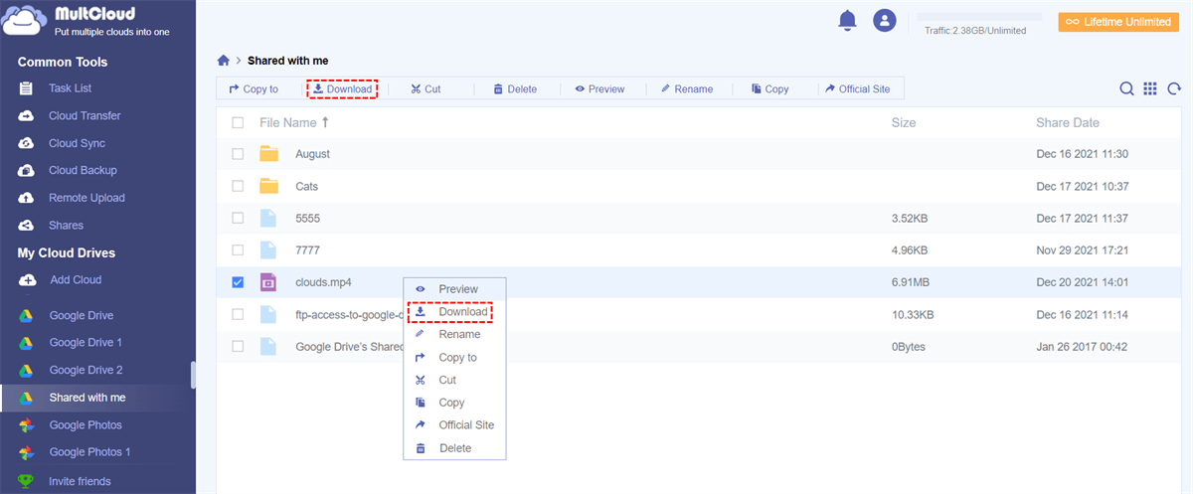Choose Delete in the context menu
1193x494 pixels.
tap(454, 448)
